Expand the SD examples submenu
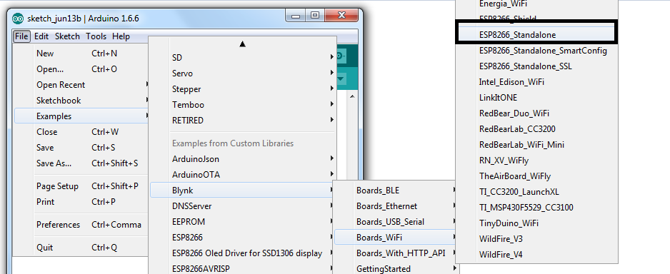 tap(243, 58)
